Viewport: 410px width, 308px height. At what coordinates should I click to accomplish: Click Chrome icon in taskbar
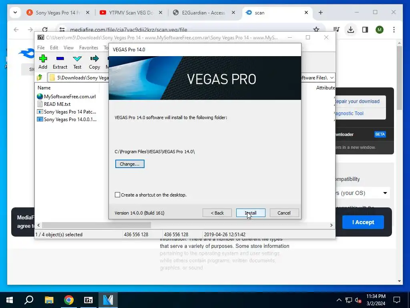click(x=69, y=300)
